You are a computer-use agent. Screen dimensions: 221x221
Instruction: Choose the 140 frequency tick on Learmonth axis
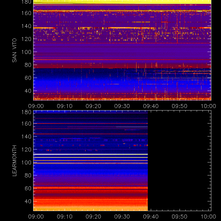26,136
